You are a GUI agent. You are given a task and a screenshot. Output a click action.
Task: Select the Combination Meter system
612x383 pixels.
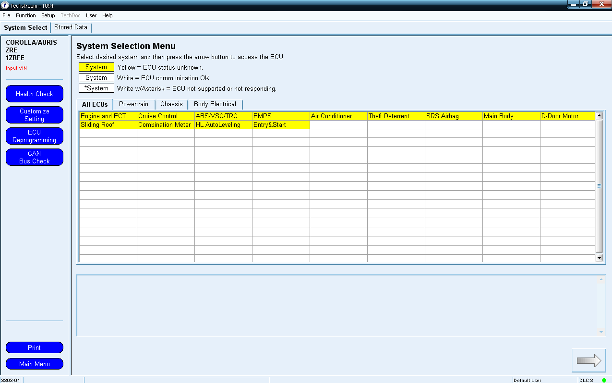pos(166,124)
